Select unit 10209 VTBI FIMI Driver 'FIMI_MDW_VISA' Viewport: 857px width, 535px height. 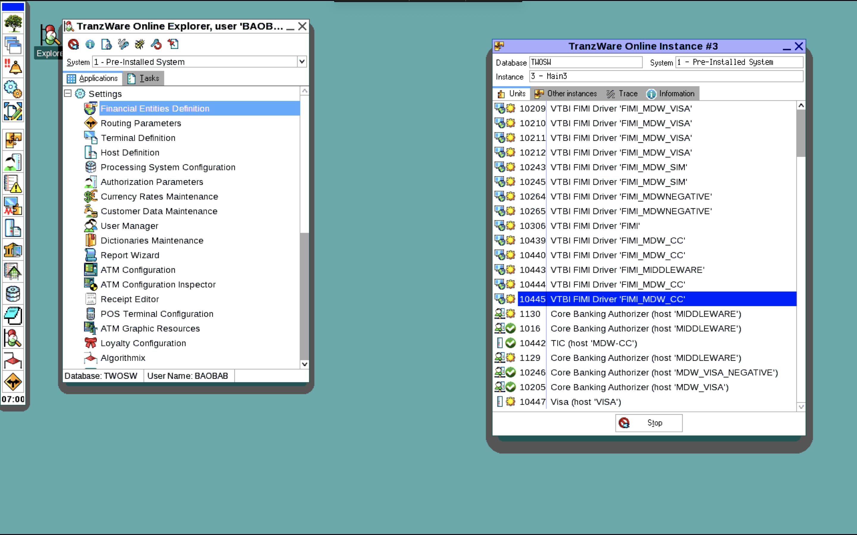[x=645, y=108]
